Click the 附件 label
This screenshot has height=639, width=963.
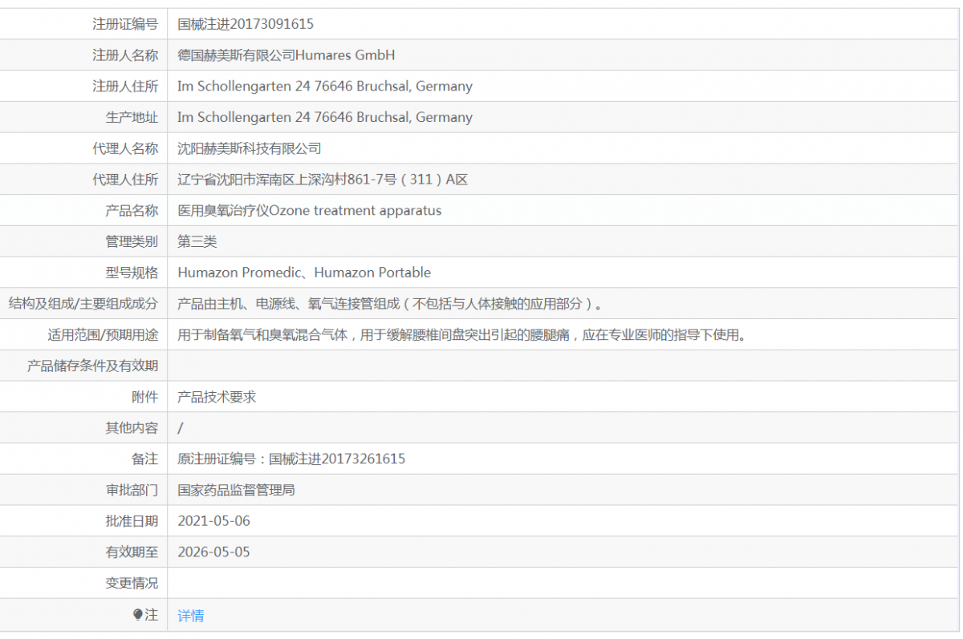145,397
